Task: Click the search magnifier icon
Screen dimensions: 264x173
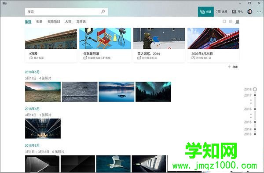Action: [103, 11]
